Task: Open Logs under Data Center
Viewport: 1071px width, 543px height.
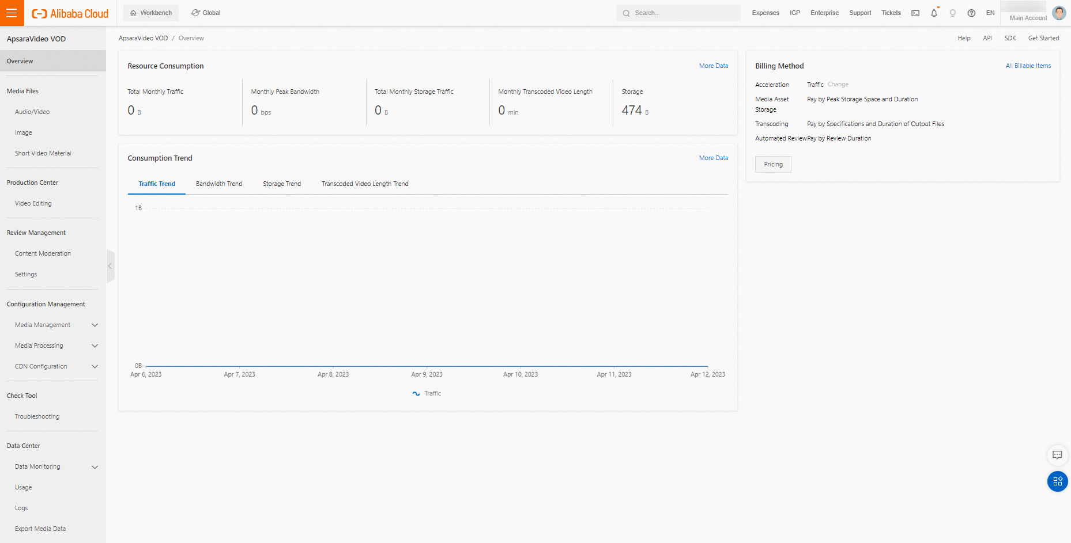Action: point(21,508)
